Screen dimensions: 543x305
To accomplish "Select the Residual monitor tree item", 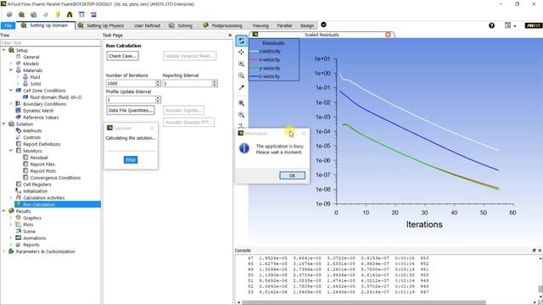I will pyautogui.click(x=39, y=158).
